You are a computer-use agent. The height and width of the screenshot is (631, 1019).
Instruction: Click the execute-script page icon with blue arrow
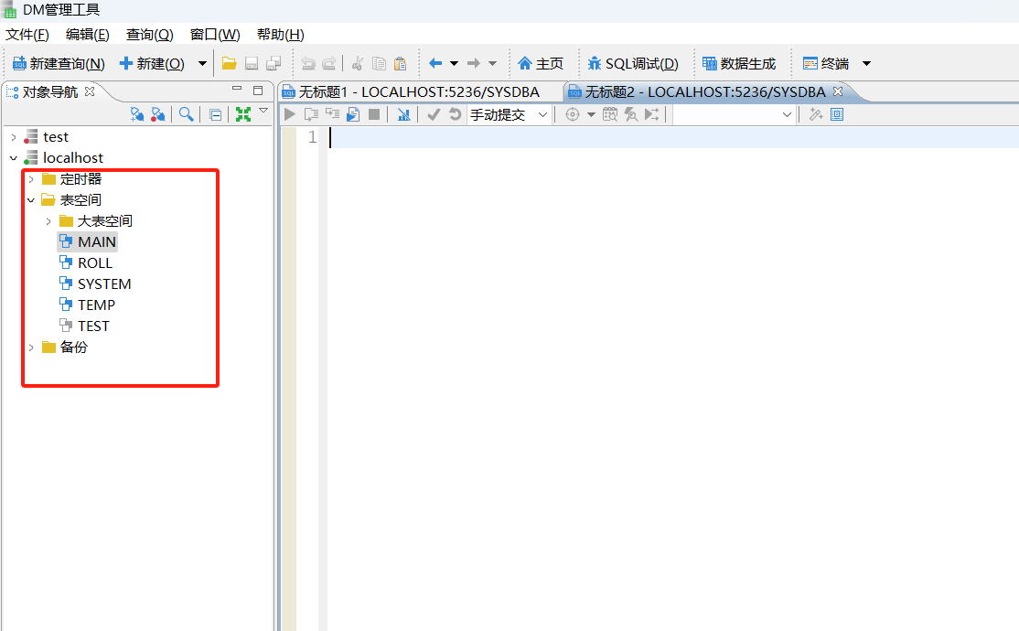coord(353,114)
